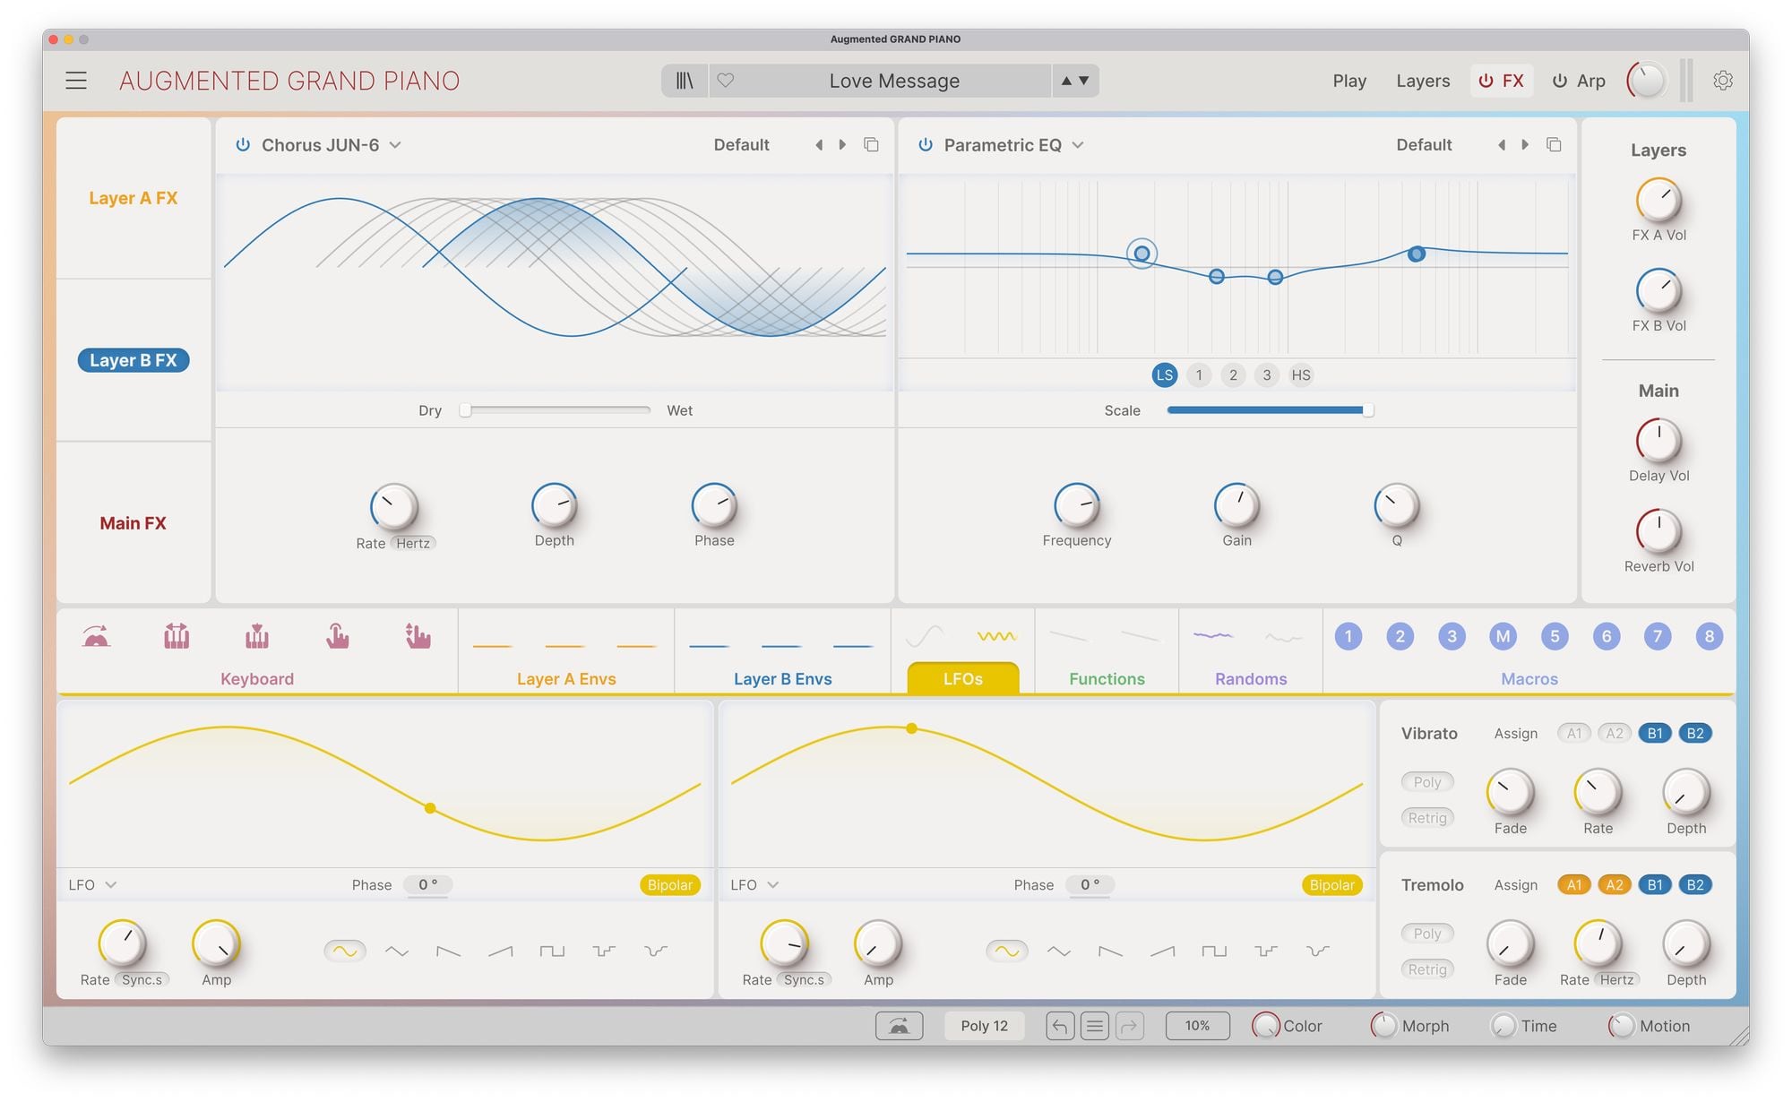Open the first LFO type dropdown
The width and height of the screenshot is (1792, 1102).
pos(110,885)
